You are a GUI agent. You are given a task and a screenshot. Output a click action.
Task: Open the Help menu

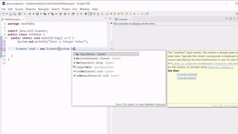(95, 9)
